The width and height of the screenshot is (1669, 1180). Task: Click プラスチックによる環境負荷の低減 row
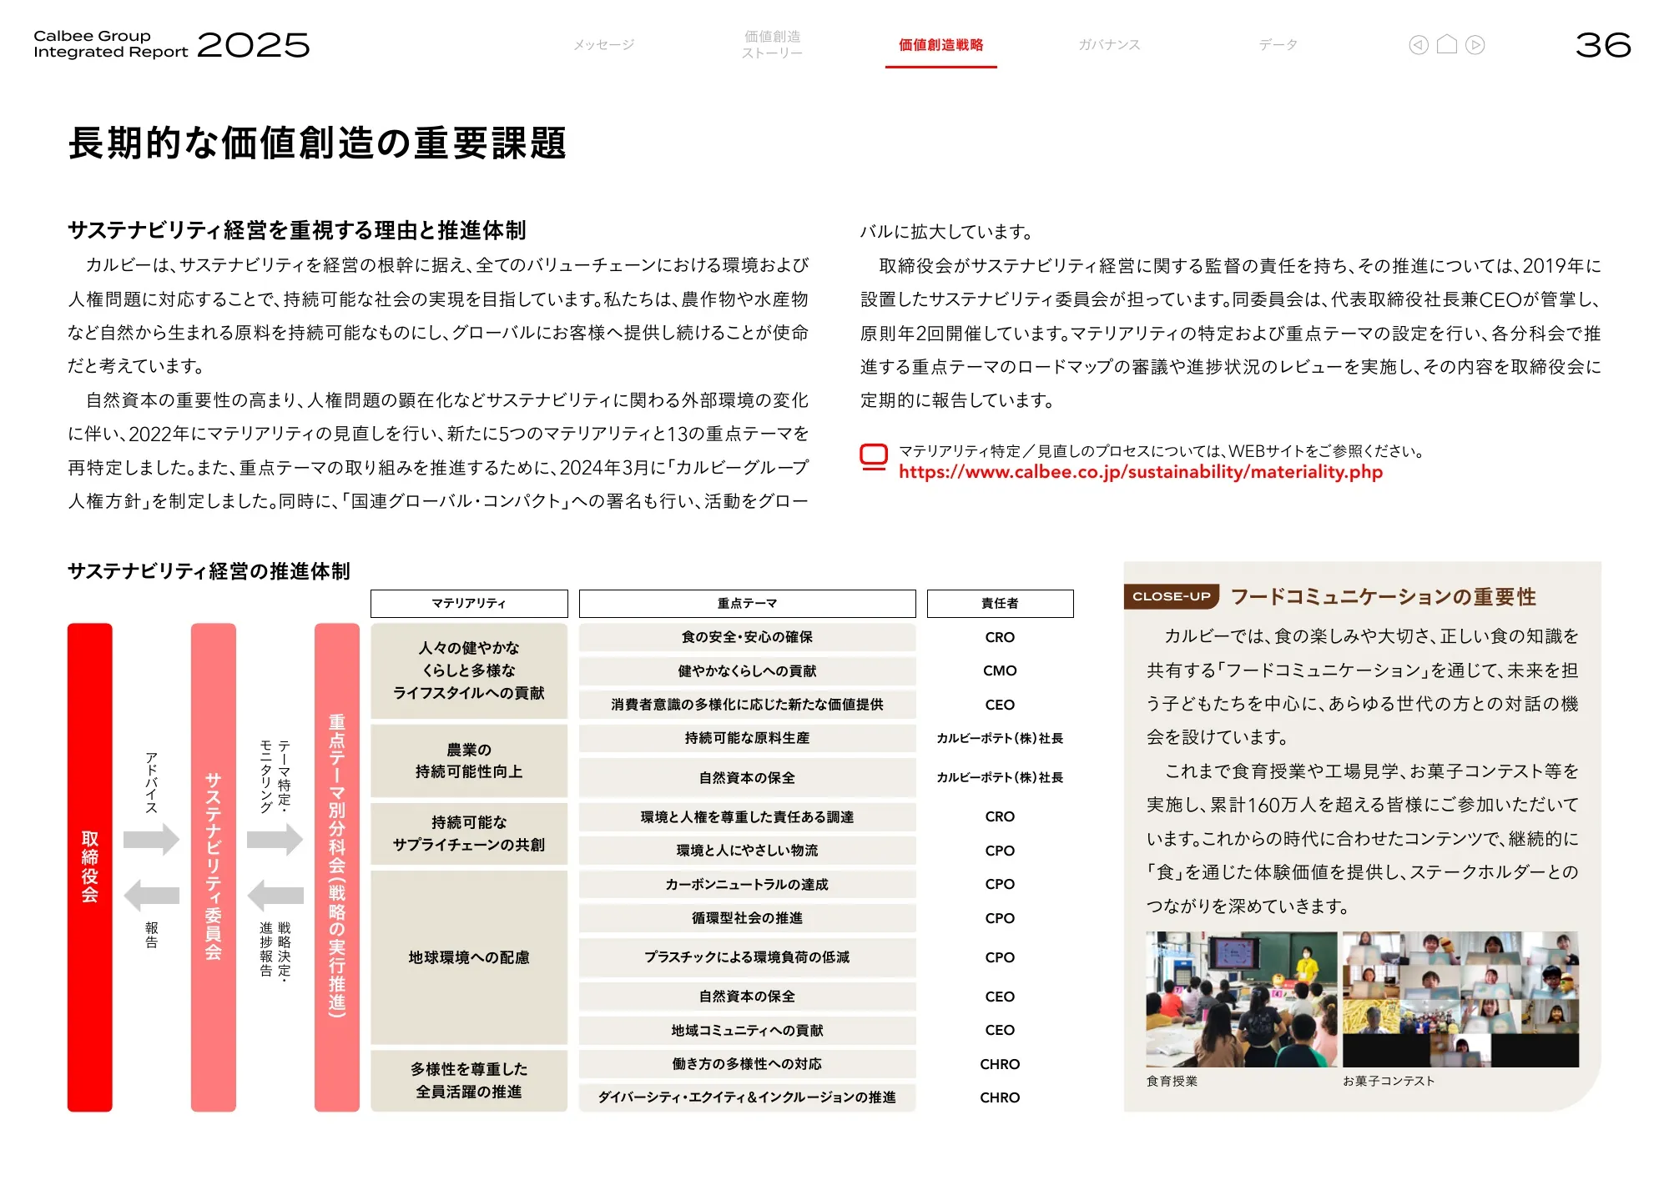tap(747, 957)
